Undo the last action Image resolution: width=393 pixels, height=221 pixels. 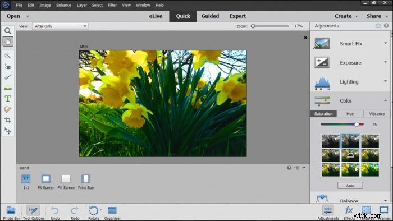55,213
